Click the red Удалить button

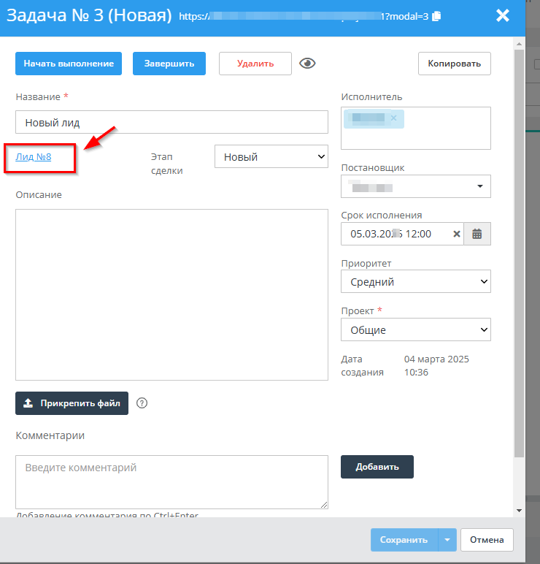coord(255,64)
